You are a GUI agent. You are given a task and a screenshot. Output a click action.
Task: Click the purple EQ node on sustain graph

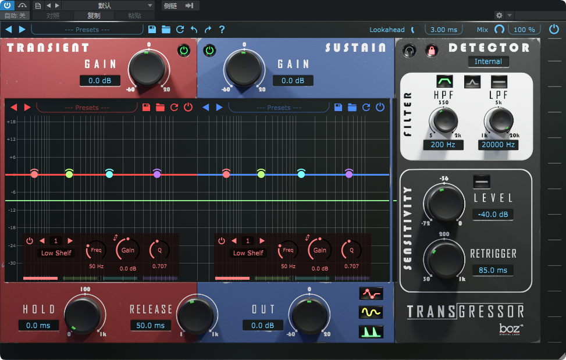click(348, 174)
